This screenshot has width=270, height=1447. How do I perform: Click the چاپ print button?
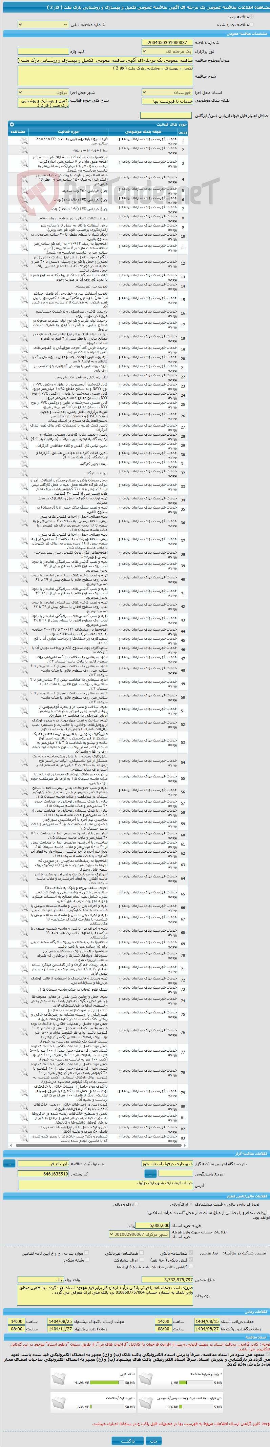[x=153, y=1441]
